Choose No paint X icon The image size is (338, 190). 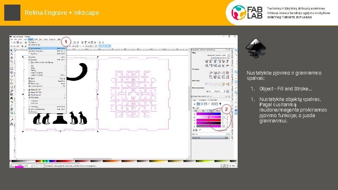pyautogui.click(x=194, y=104)
